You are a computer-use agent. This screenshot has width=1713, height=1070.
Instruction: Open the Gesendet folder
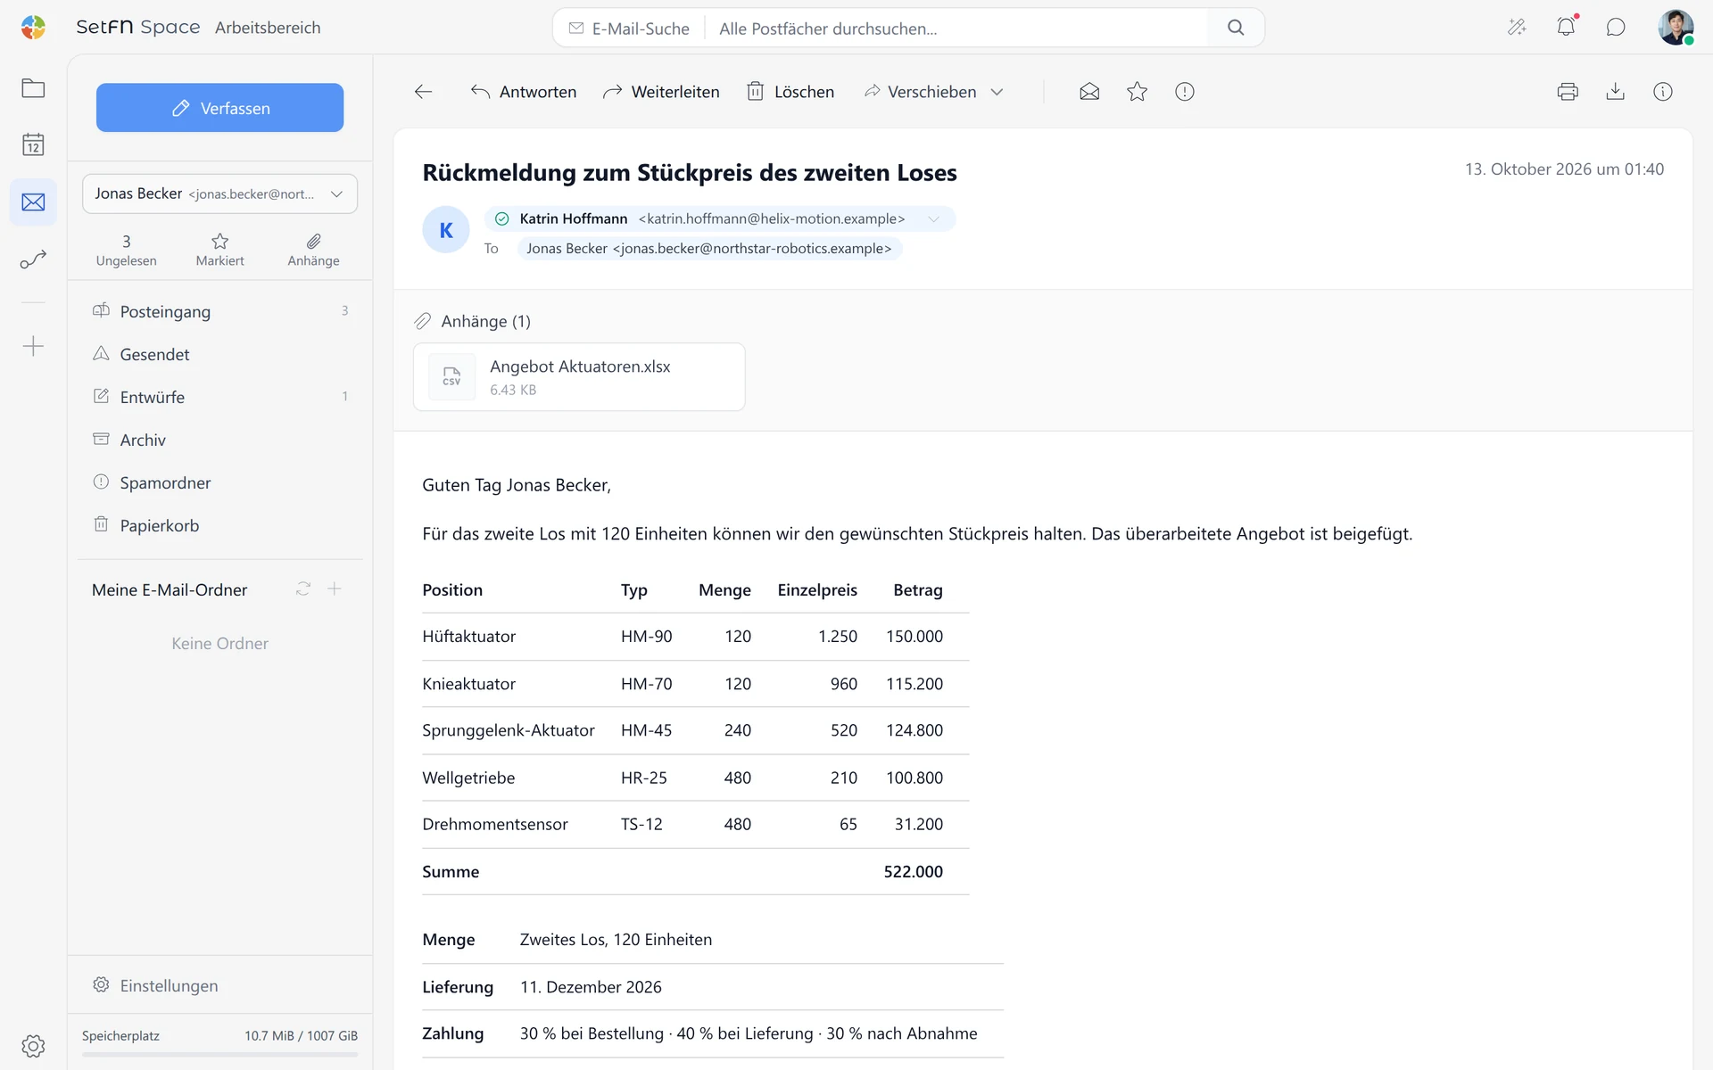219,354
